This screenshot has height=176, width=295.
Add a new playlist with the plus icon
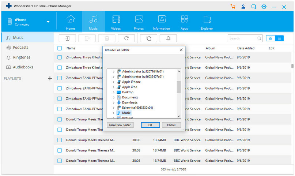[50, 78]
